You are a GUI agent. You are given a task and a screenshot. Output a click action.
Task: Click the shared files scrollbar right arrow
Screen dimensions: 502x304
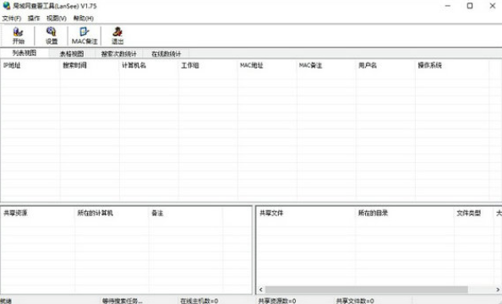(498, 290)
